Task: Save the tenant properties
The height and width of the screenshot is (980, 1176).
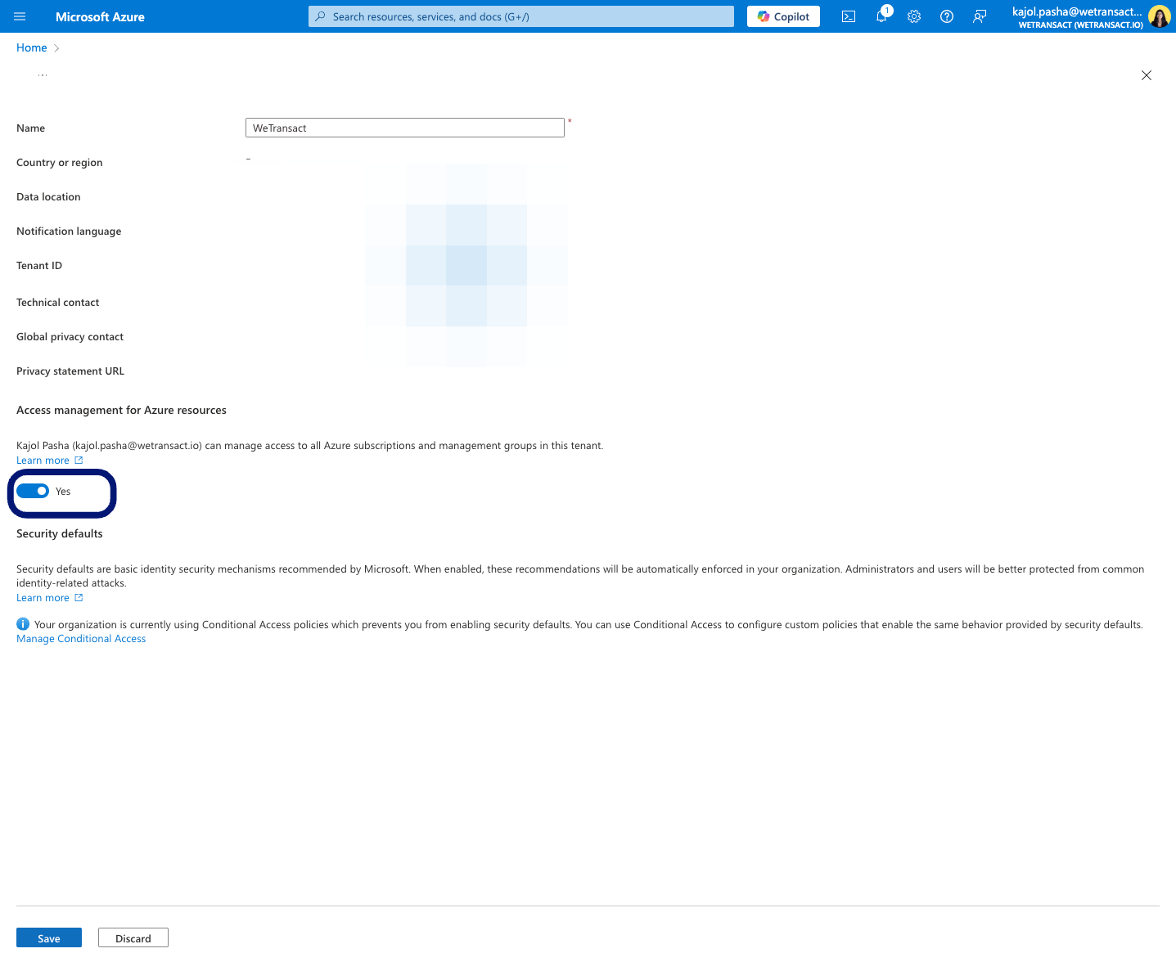Action: pyautogui.click(x=49, y=938)
